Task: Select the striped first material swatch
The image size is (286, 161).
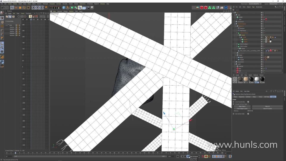Action: (x=235, y=79)
